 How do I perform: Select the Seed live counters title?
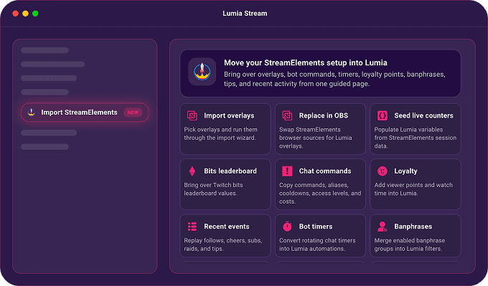point(423,115)
